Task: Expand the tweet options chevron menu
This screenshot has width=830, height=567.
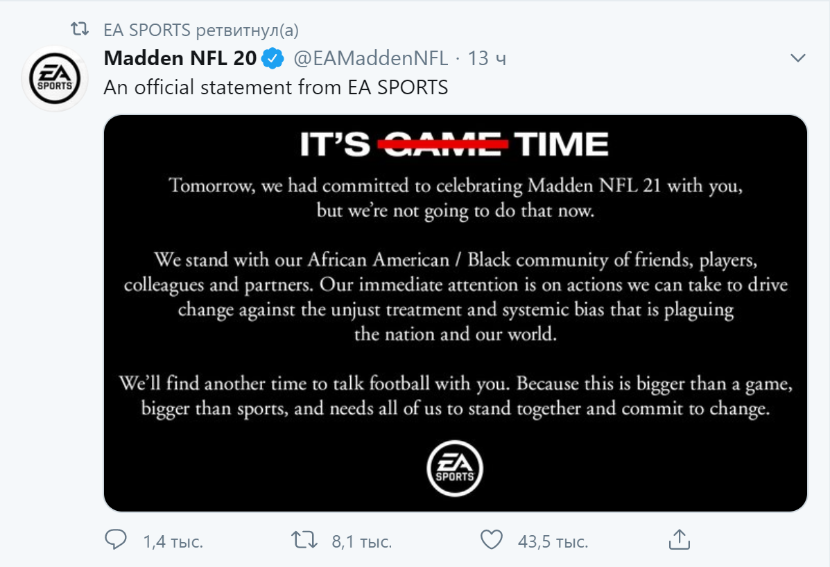Action: 798,59
